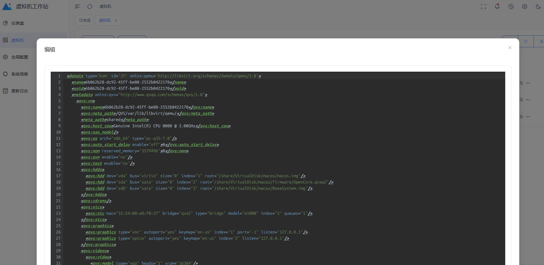Open the first row's three-dots menu

tap(528, 83)
